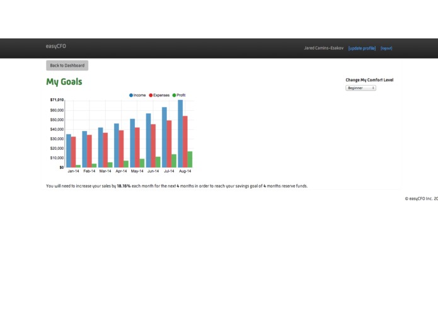The height and width of the screenshot is (311, 438).
Task: Select the Aug-14 green profit bar
Action: (x=190, y=159)
